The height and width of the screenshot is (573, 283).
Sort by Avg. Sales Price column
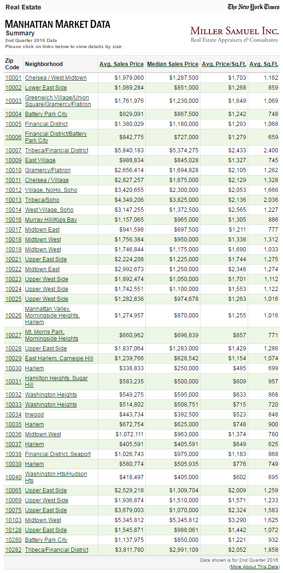121,64
